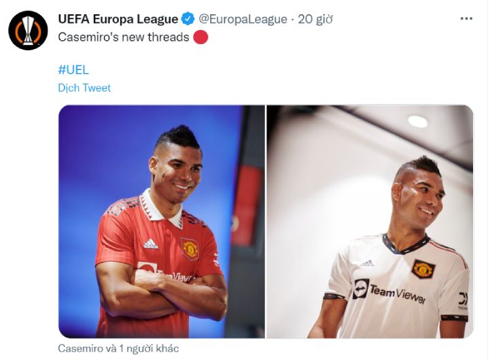
Task: Click Manchester United crest on red jersey
Action: click(x=190, y=248)
